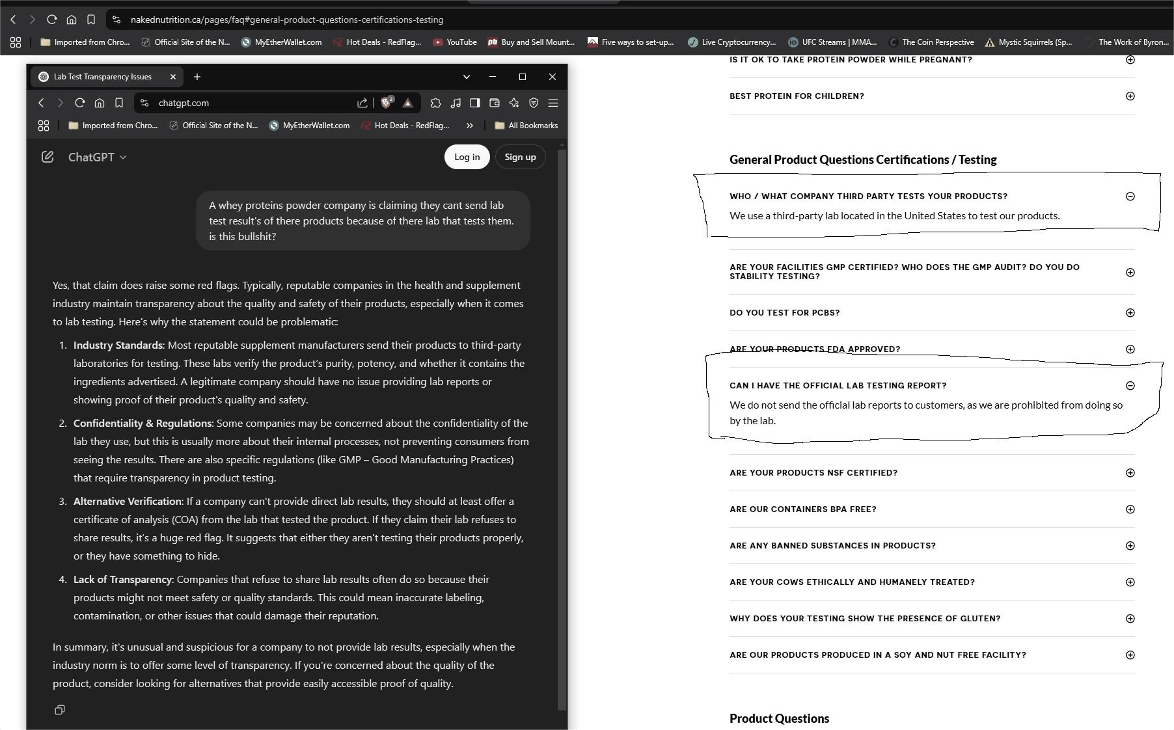Open Brave Shields panel for chatgpt.com
This screenshot has height=730, width=1174.
click(x=387, y=103)
